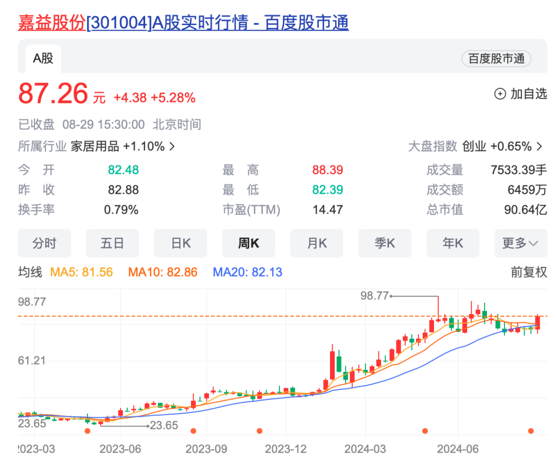Select the 五日 five-day chart

point(112,243)
